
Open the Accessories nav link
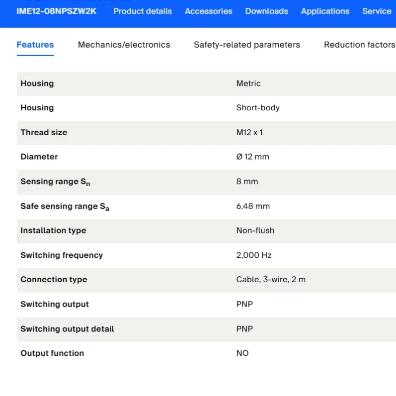[x=208, y=11]
